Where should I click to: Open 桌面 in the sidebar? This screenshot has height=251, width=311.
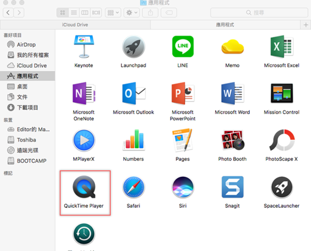tap(28, 86)
